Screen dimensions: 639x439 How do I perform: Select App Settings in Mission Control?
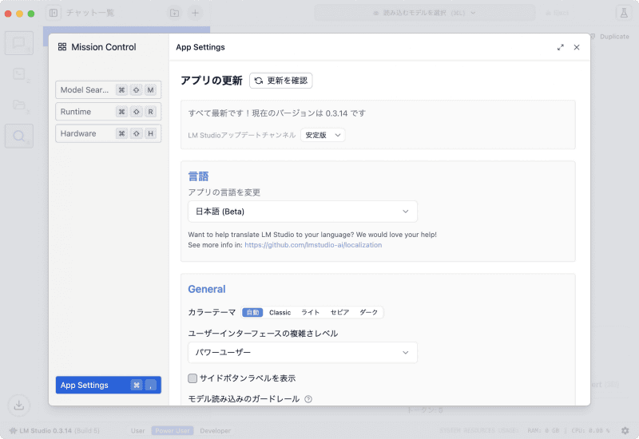109,386
